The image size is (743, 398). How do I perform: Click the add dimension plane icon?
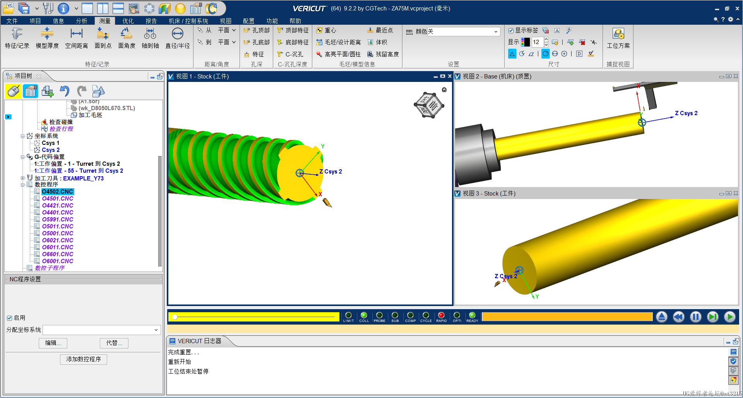tap(570, 42)
